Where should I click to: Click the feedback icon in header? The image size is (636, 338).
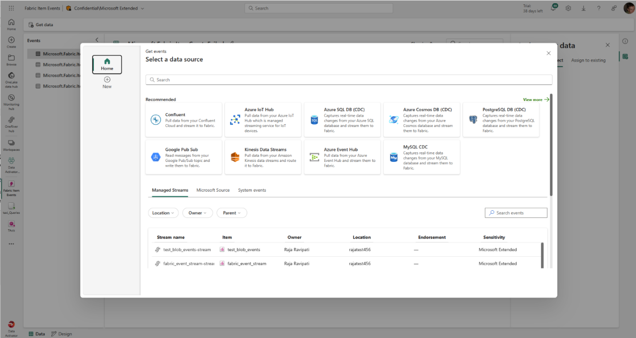coord(614,8)
